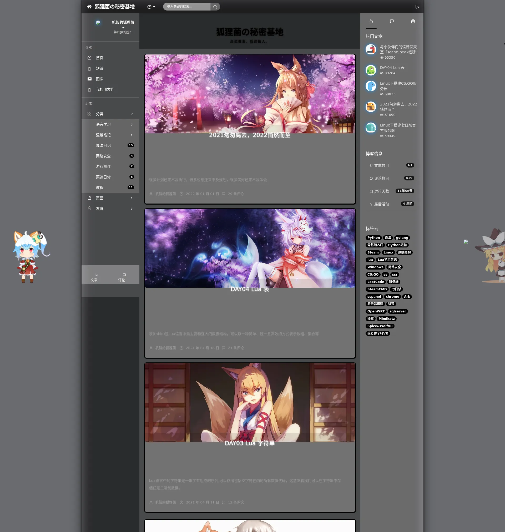The width and height of the screenshot is (505, 532).
Task: Click the author avatar in sidebar
Action: point(98,23)
